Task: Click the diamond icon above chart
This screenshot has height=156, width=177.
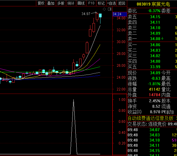Action: click(104, 9)
